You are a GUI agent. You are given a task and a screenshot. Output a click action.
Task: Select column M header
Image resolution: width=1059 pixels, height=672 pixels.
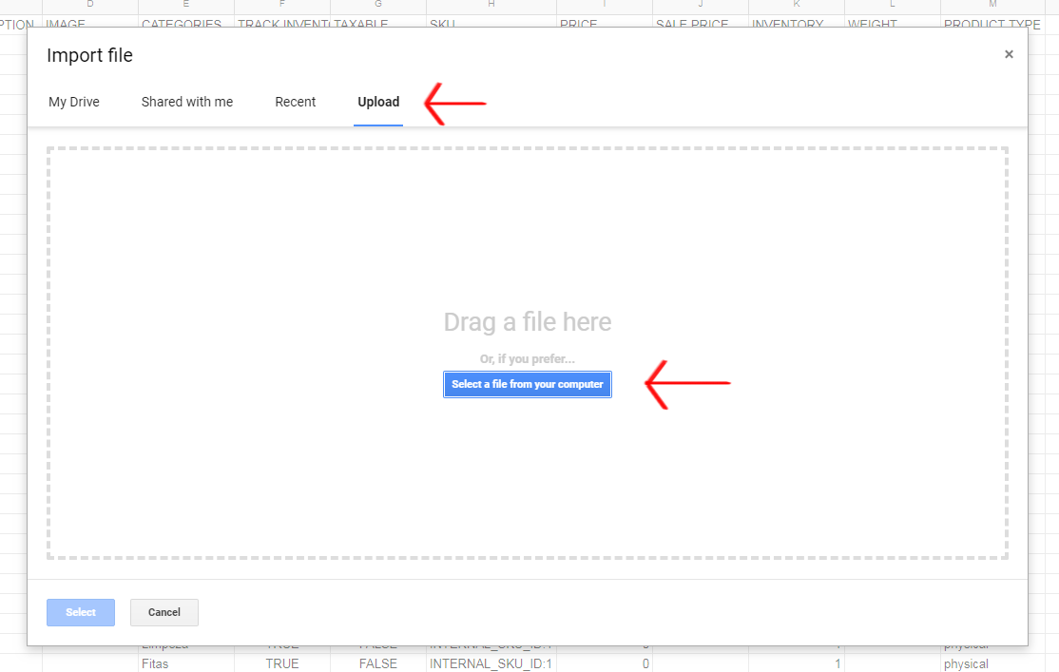coord(992,6)
